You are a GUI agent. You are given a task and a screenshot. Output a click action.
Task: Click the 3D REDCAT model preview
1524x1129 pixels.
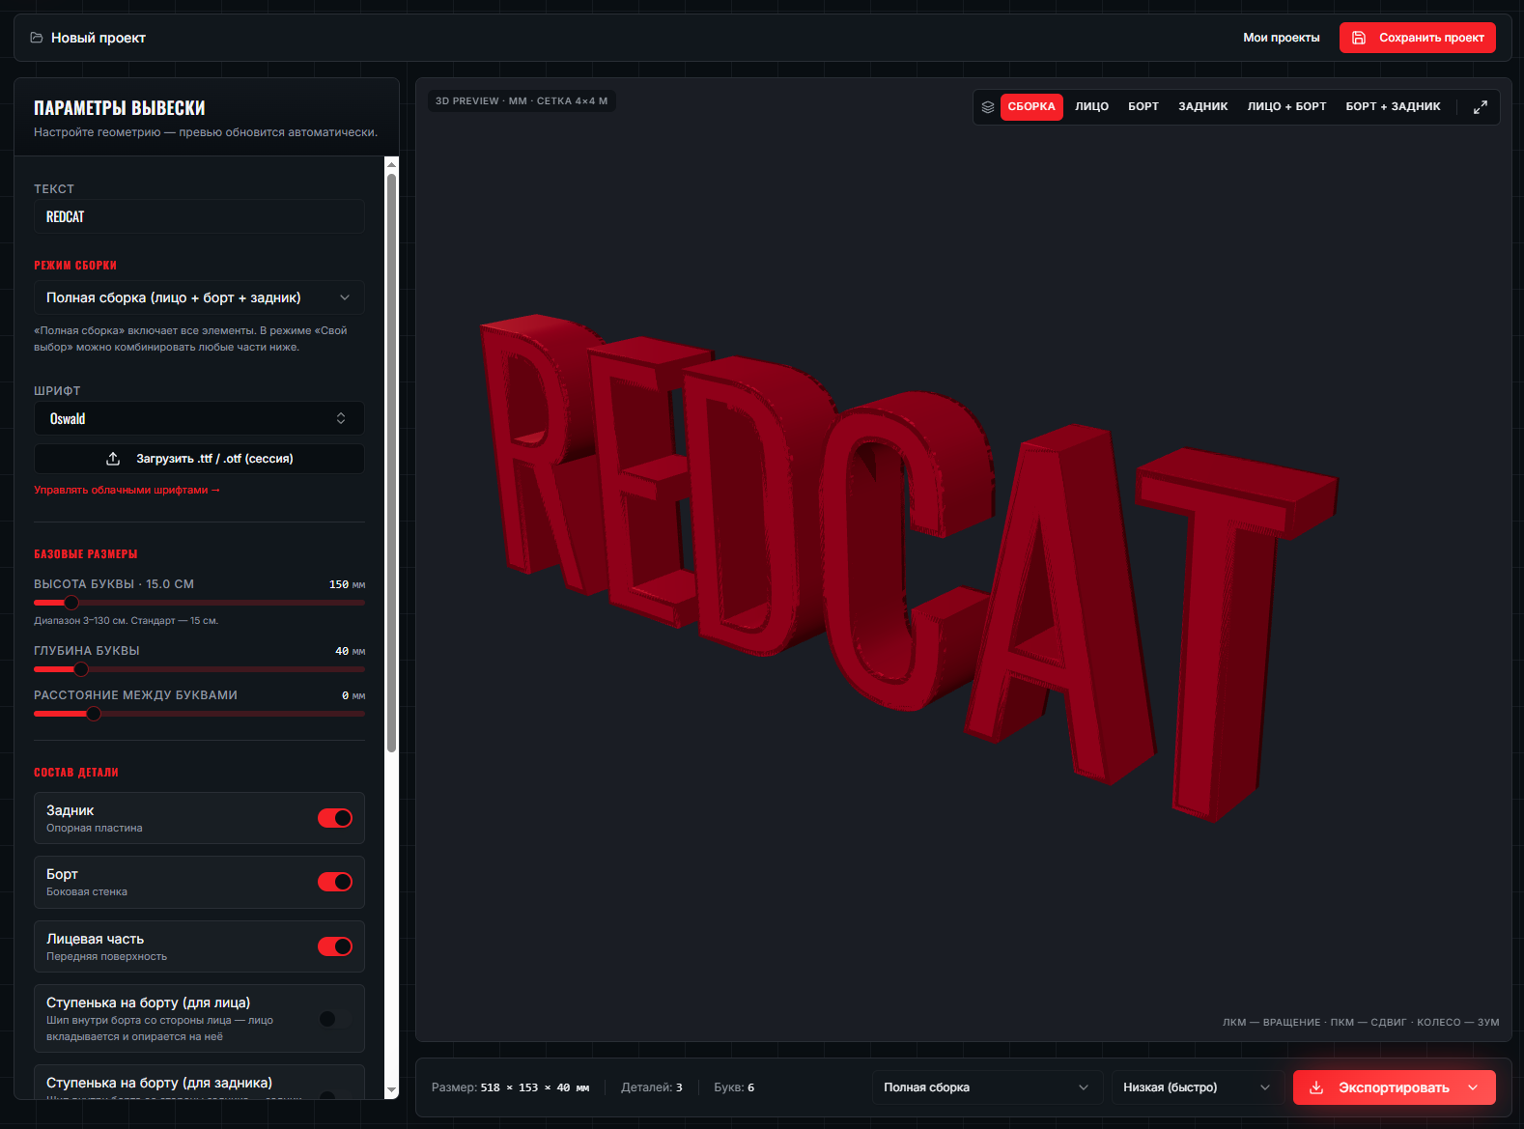click(x=908, y=570)
